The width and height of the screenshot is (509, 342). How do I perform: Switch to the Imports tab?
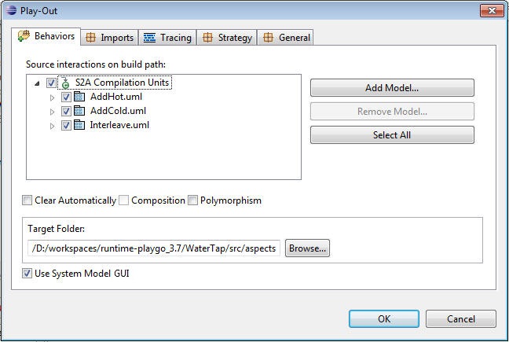click(109, 38)
